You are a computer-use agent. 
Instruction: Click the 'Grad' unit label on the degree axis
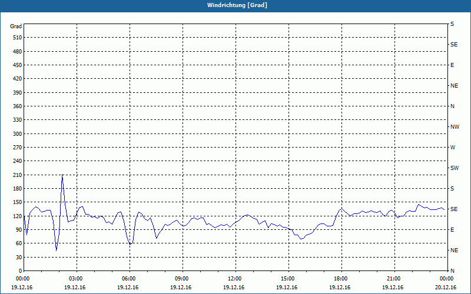pos(16,26)
